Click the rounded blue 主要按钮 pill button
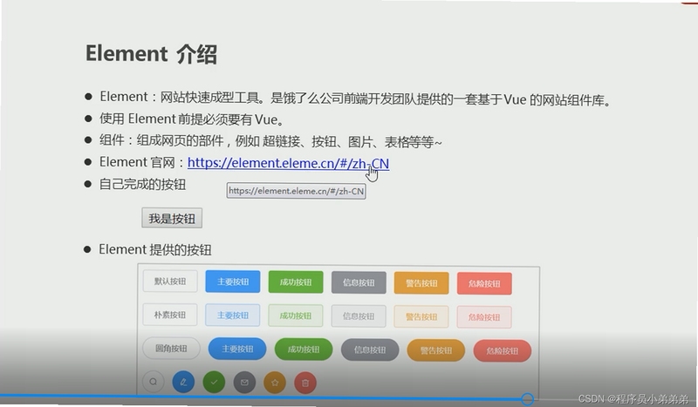698x407 pixels. coord(237,349)
